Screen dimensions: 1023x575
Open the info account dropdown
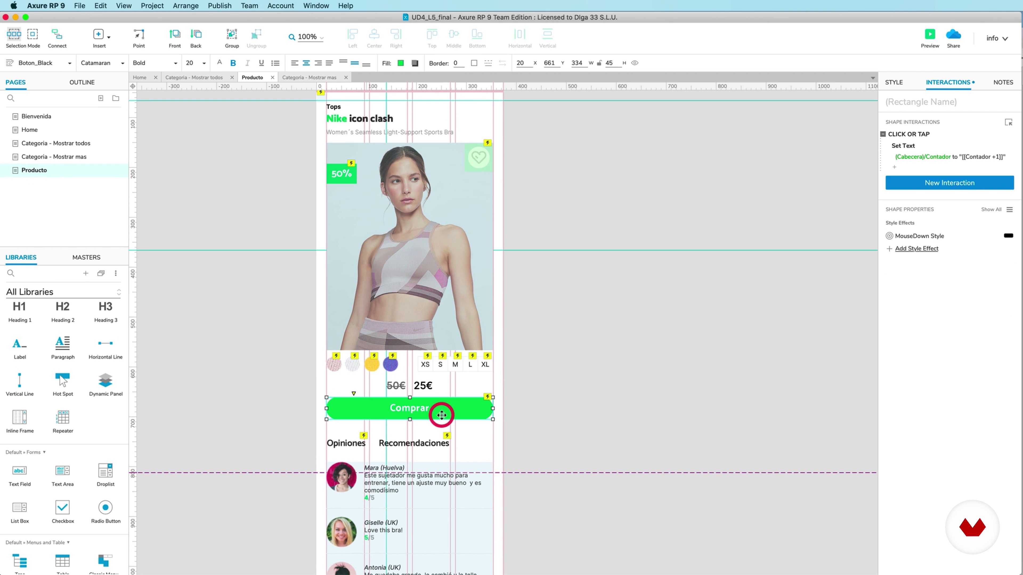[x=997, y=38]
